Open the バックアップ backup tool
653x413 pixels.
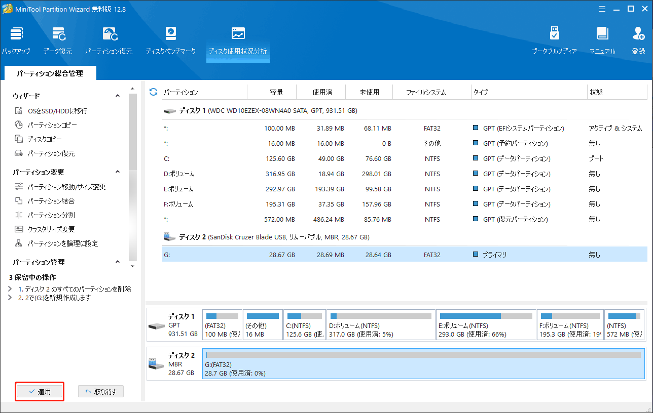pyautogui.click(x=16, y=42)
